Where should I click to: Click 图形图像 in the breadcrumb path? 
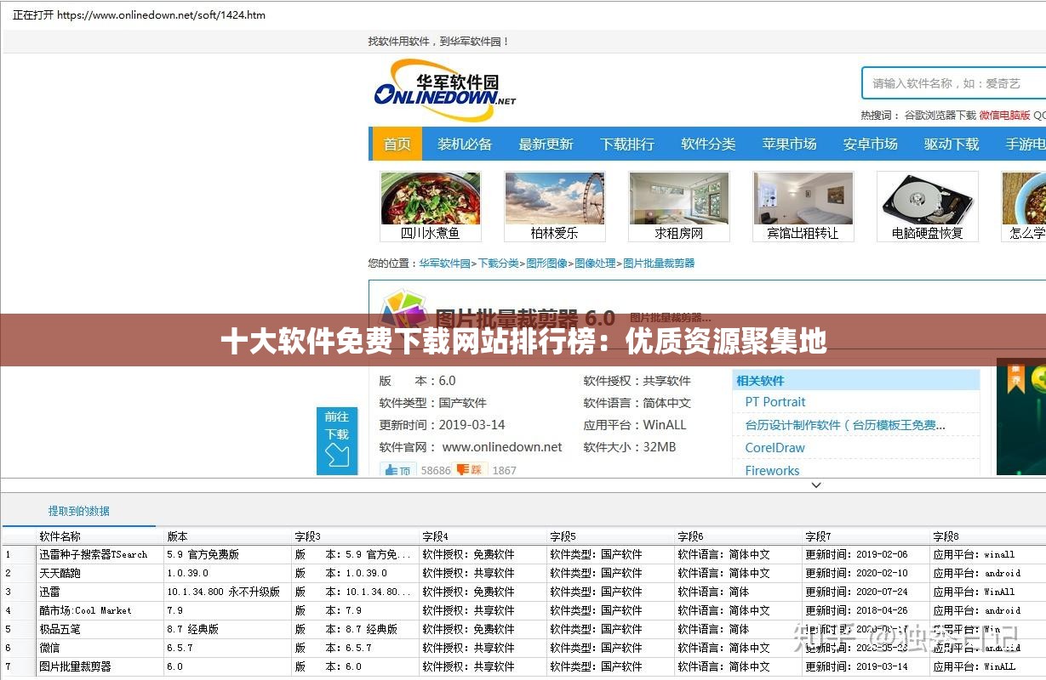[x=546, y=263]
